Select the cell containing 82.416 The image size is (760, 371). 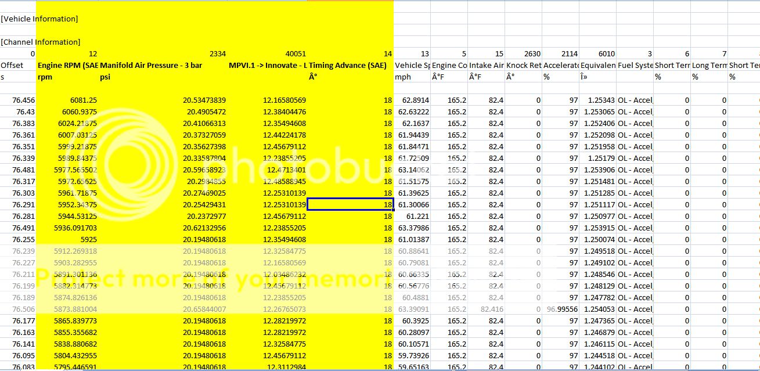(x=491, y=309)
